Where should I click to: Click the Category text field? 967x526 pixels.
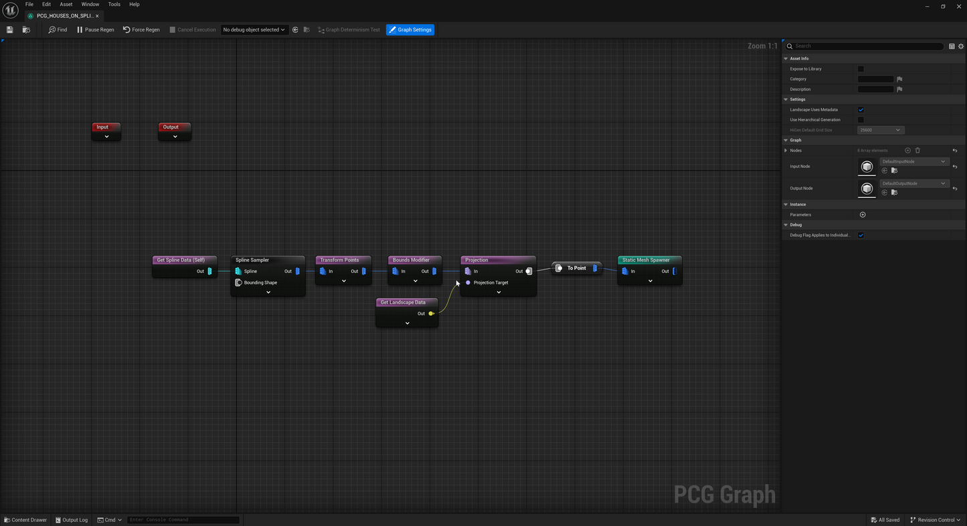click(x=875, y=79)
